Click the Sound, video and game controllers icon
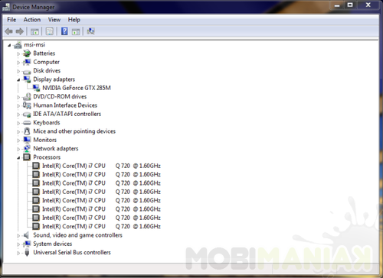The height and width of the screenshot is (278, 383). tap(27, 235)
